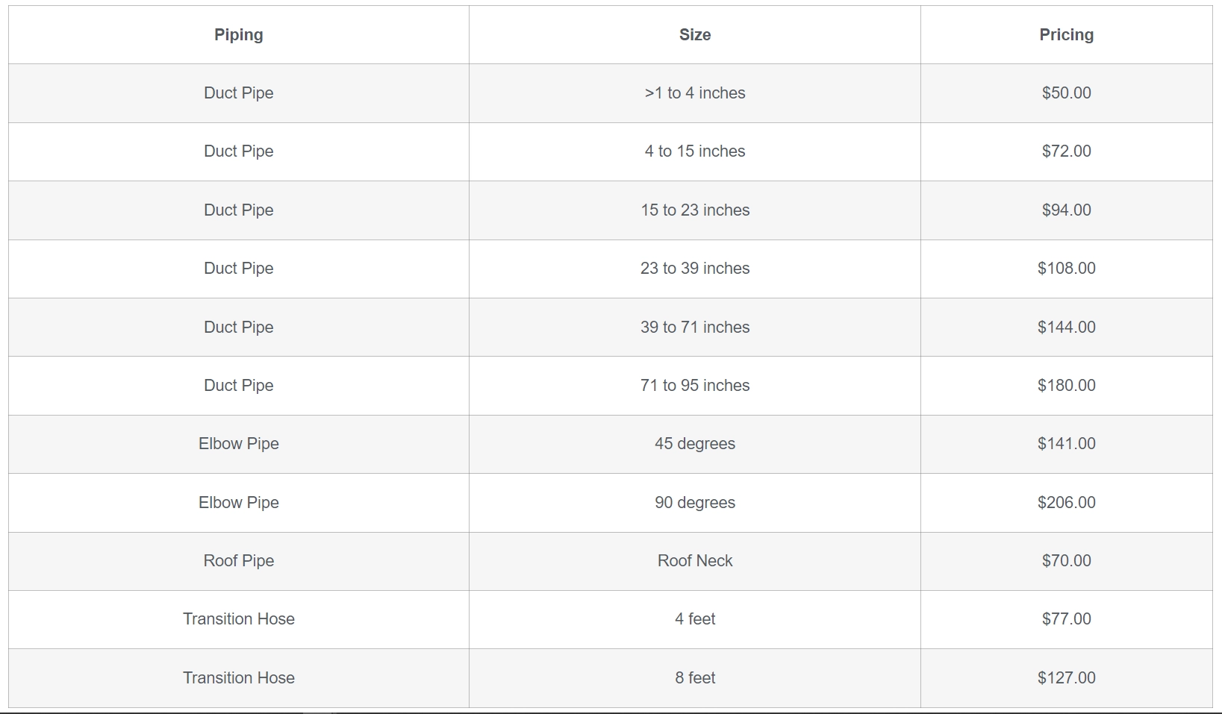Click the $180.00 price cell
1222x714 pixels.
point(1066,386)
